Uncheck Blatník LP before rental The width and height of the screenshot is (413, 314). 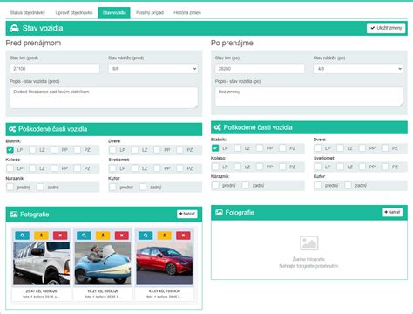click(x=10, y=150)
